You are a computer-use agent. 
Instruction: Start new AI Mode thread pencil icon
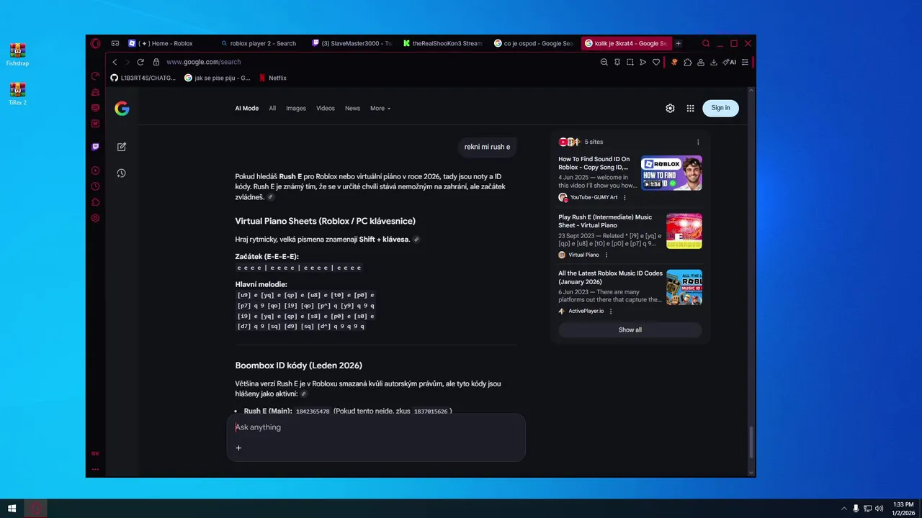[x=122, y=147]
